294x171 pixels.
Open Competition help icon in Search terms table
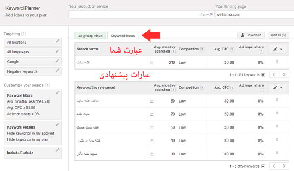(x=202, y=49)
